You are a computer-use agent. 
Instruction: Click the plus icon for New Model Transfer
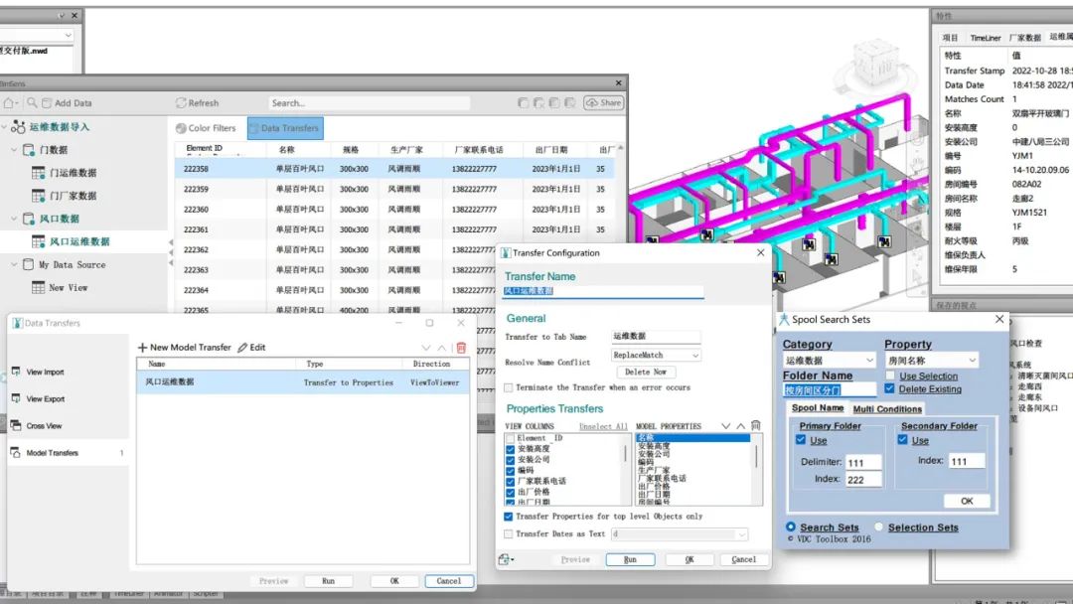(x=142, y=348)
